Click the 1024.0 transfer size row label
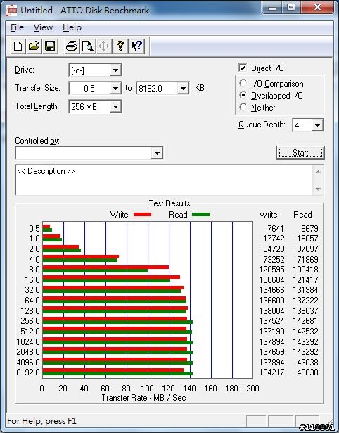Screen dimensions: 339x433 click(x=28, y=342)
